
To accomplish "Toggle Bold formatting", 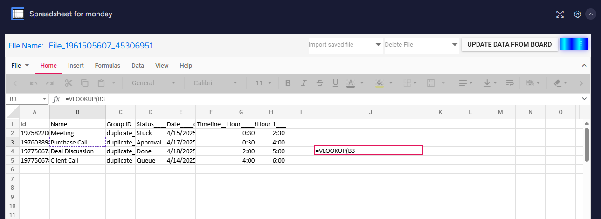I will click(288, 83).
